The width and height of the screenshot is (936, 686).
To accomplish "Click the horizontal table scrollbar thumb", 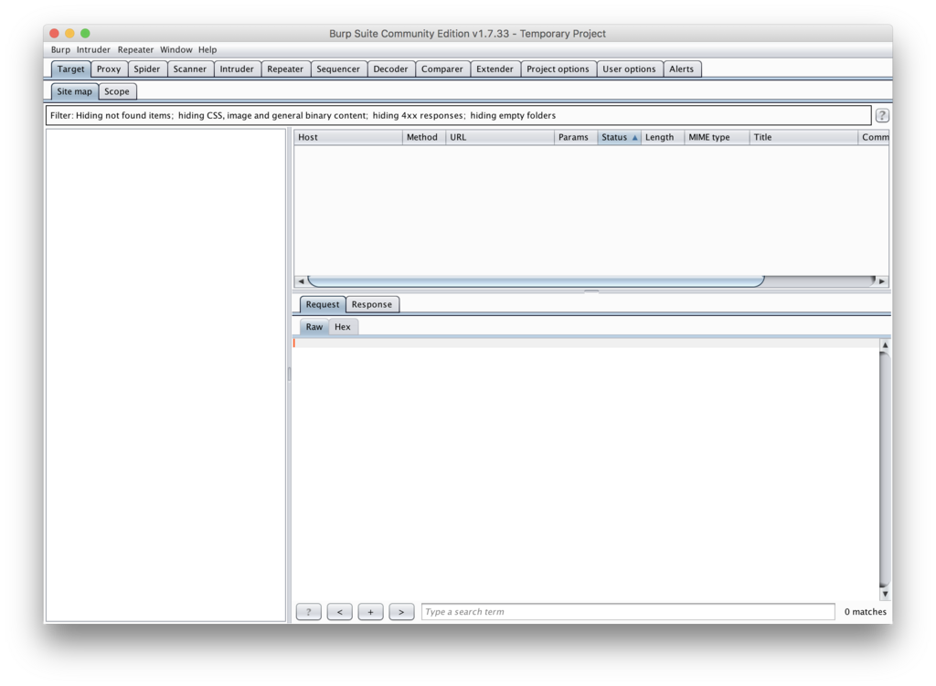I will [536, 281].
